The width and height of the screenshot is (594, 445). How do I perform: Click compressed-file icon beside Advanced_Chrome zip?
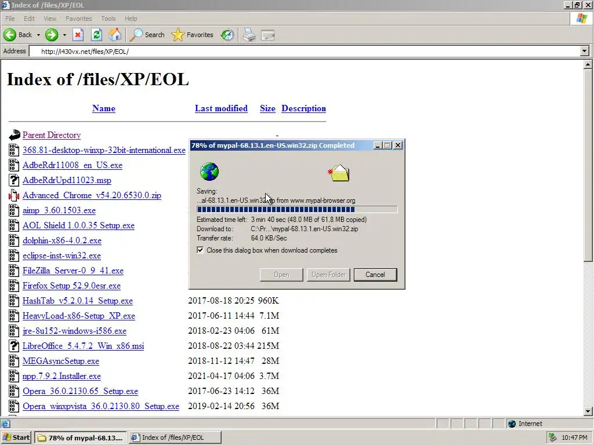[x=14, y=195]
